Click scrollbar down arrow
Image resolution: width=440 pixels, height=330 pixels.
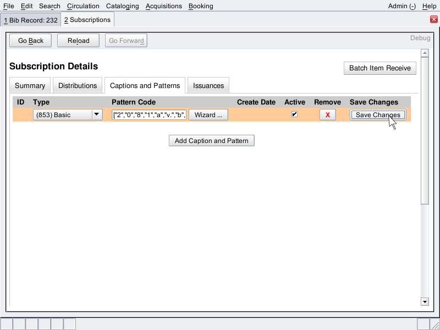[424, 301]
